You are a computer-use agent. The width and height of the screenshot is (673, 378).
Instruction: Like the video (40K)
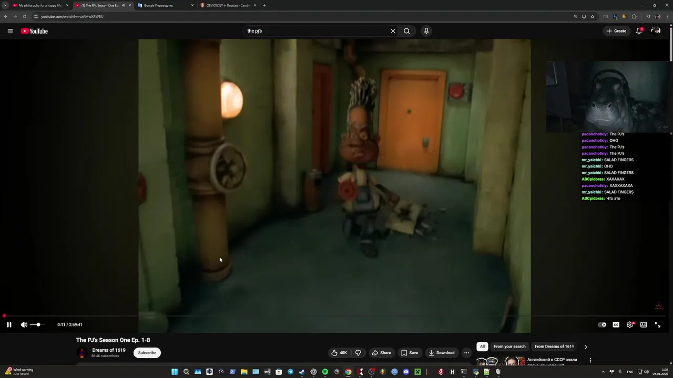[339, 353]
